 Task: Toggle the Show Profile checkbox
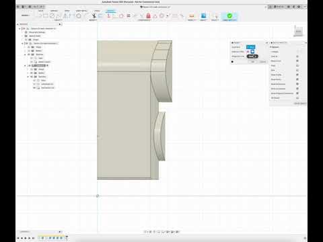[x=297, y=75]
